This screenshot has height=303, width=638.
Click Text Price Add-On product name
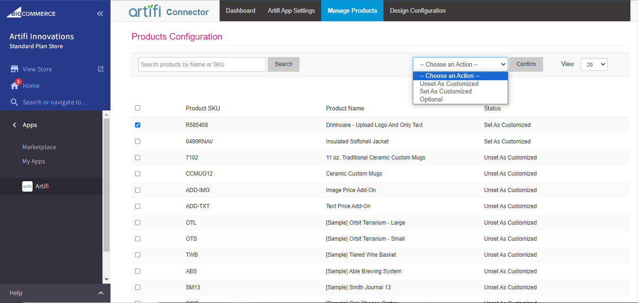(349, 206)
